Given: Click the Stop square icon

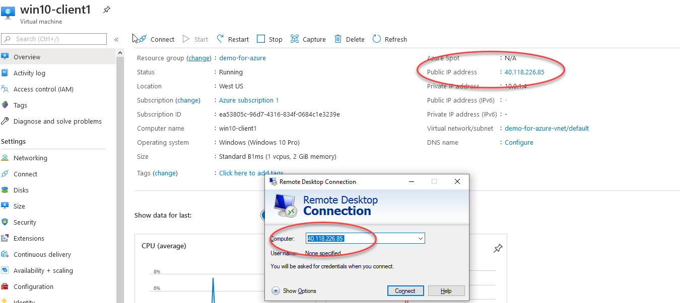Looking at the screenshot, I should coord(260,39).
